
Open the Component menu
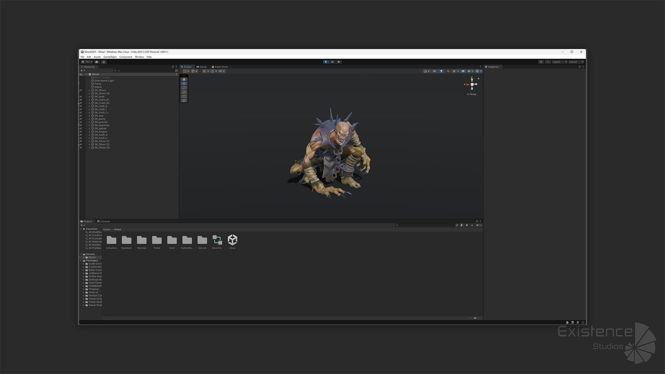[x=126, y=57]
